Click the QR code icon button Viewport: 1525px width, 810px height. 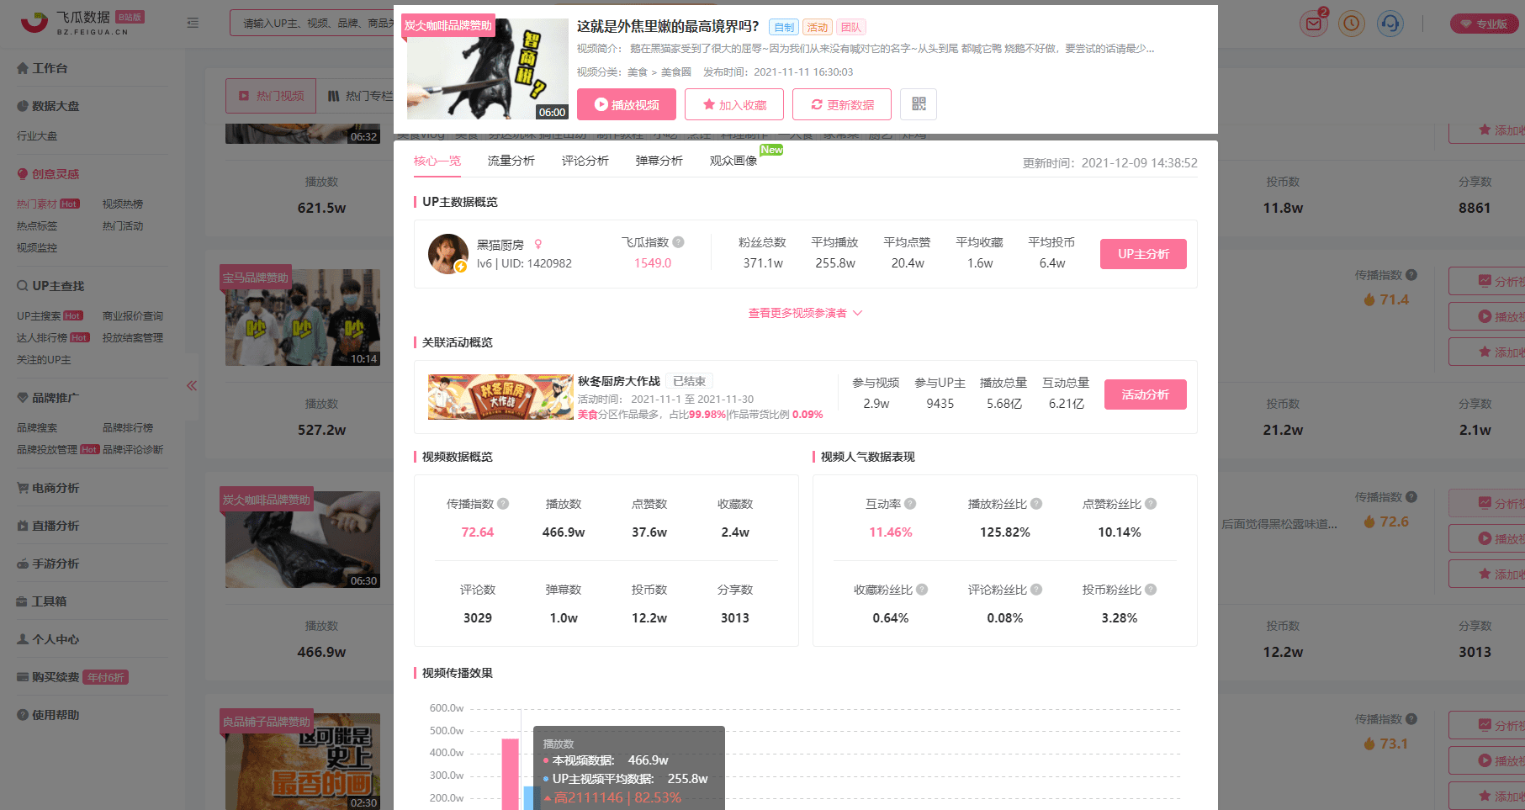click(x=919, y=104)
